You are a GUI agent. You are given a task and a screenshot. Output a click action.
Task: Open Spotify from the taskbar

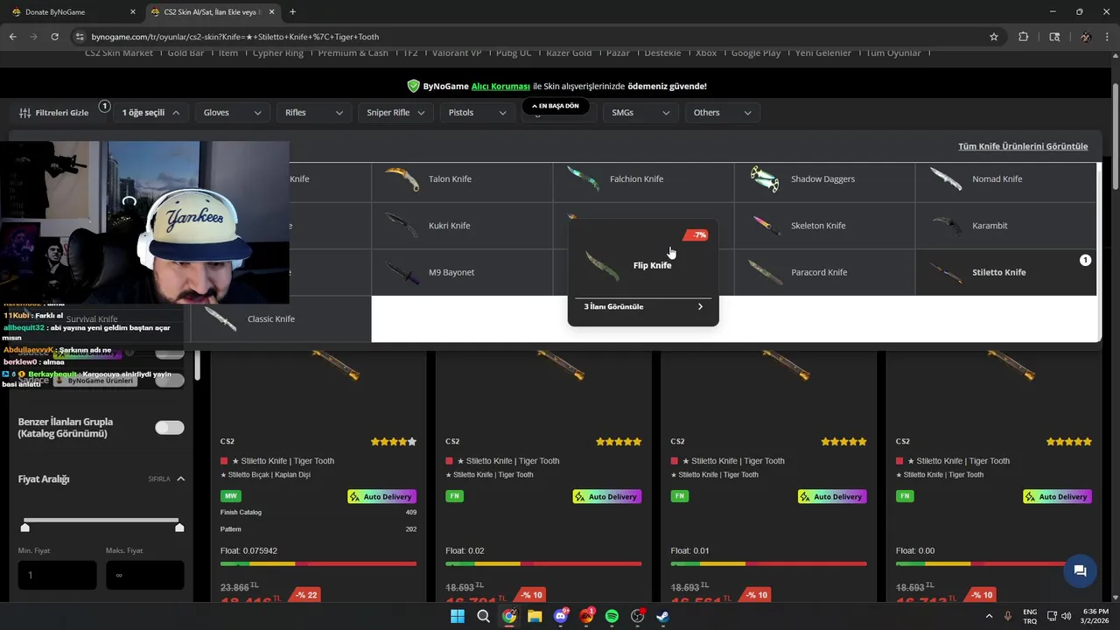[x=612, y=616]
